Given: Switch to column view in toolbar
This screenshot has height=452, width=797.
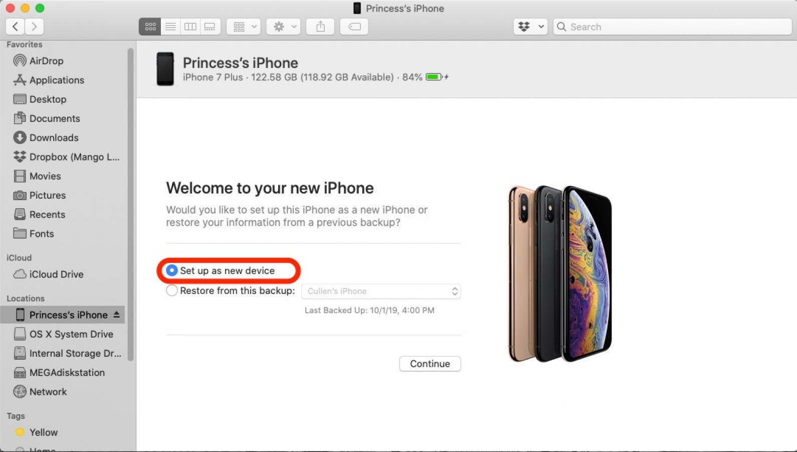Looking at the screenshot, I should (190, 27).
